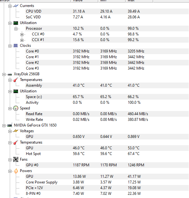Collapse the NVIDIA GeForce GTX 1650 node
Screen dimensions: 189x198
pyautogui.click(x=4, y=126)
